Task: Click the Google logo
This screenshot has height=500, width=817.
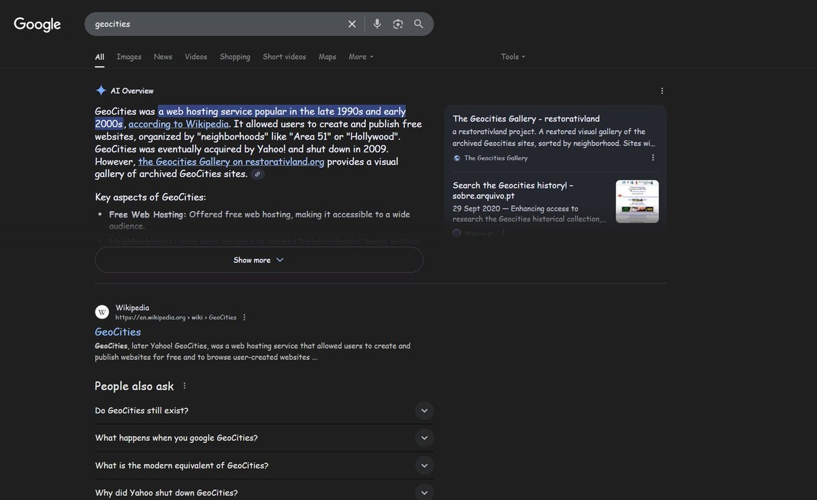Action: pyautogui.click(x=37, y=24)
